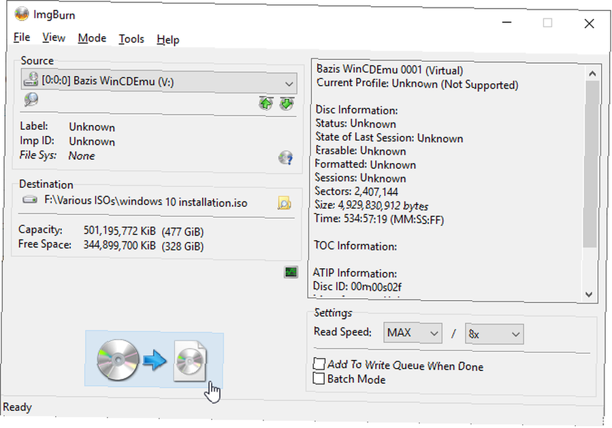612x428 pixels.
Task: Open the Mode menu
Action: 92,39
